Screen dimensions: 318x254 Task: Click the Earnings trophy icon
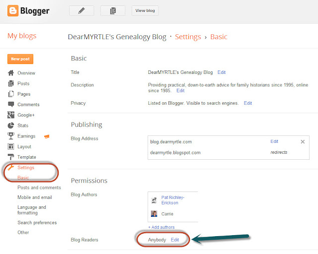coord(11,136)
